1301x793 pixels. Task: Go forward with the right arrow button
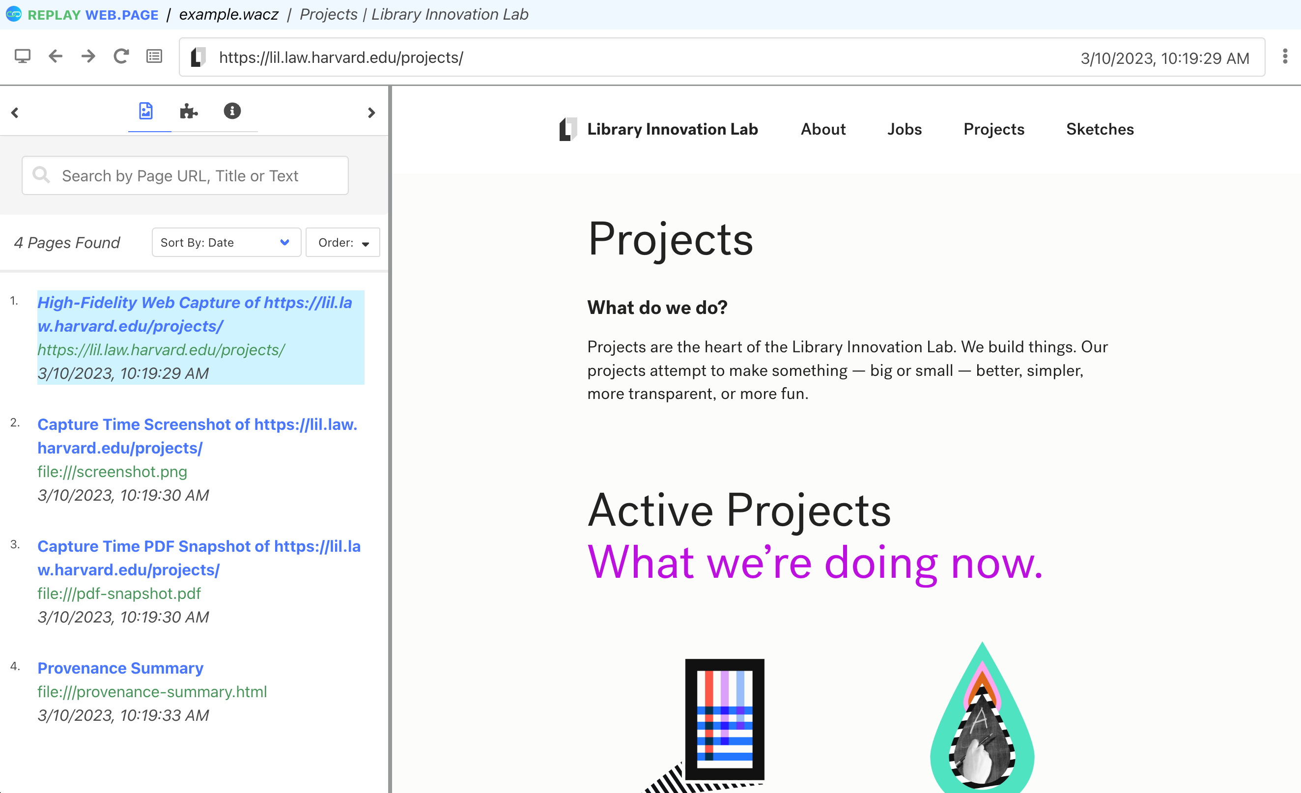(x=88, y=57)
